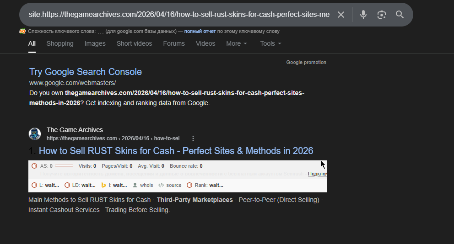Click the AS score progress bar
This screenshot has height=244, width=454.
coord(64,166)
